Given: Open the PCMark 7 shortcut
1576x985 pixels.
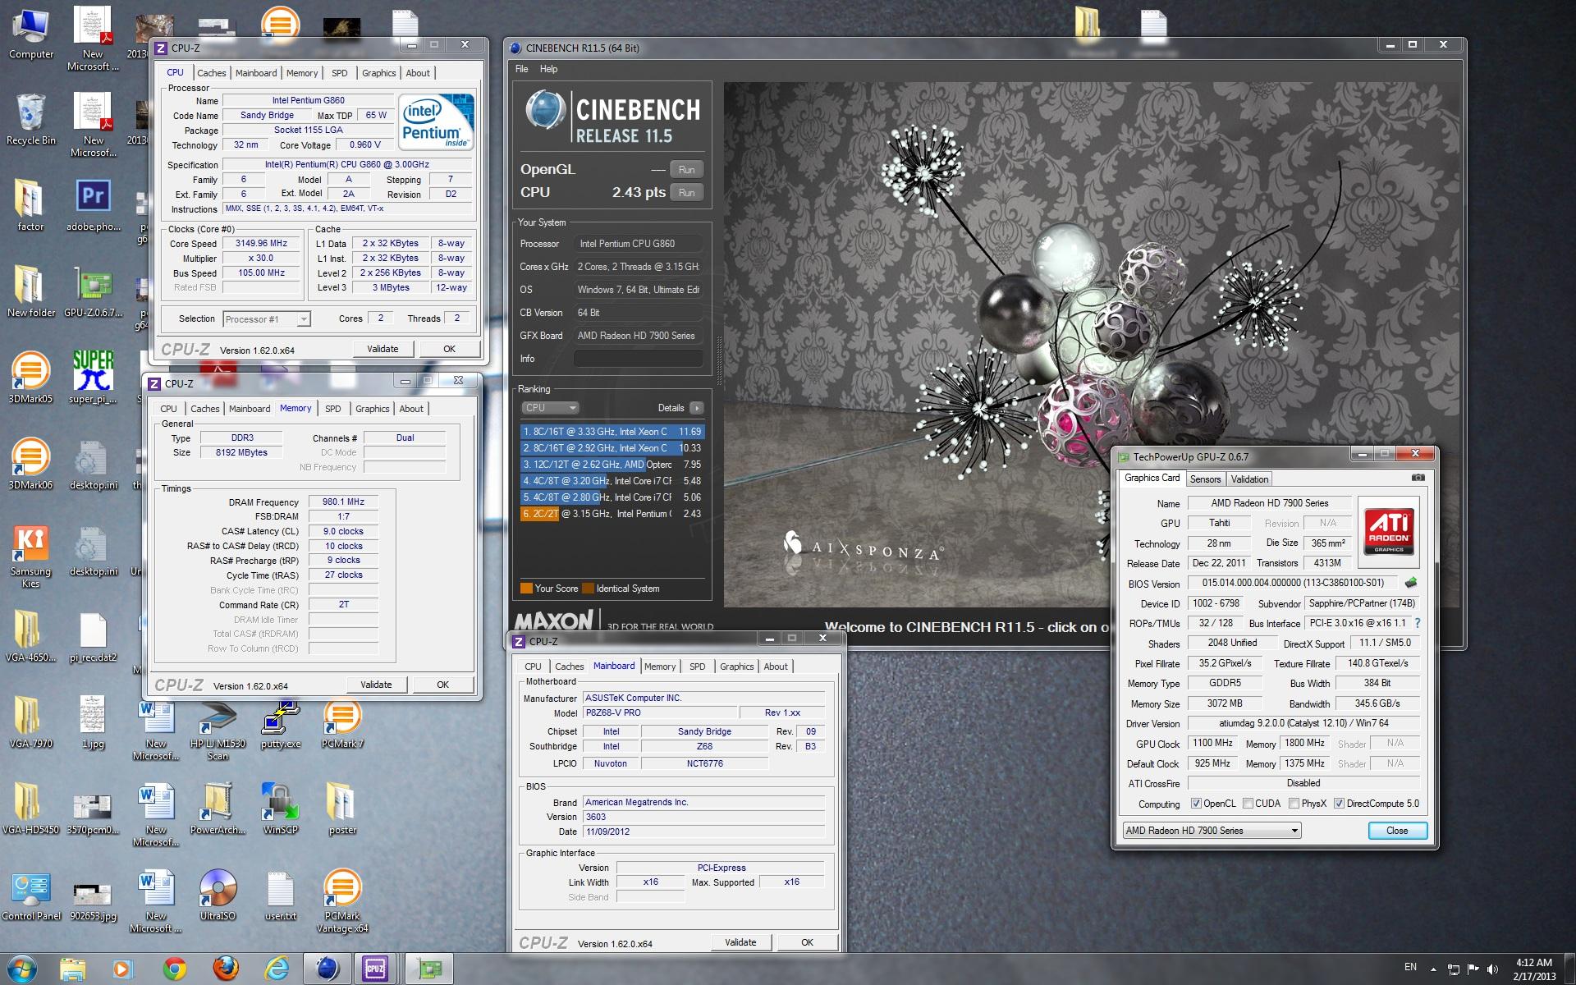Looking at the screenshot, I should coord(342,722).
